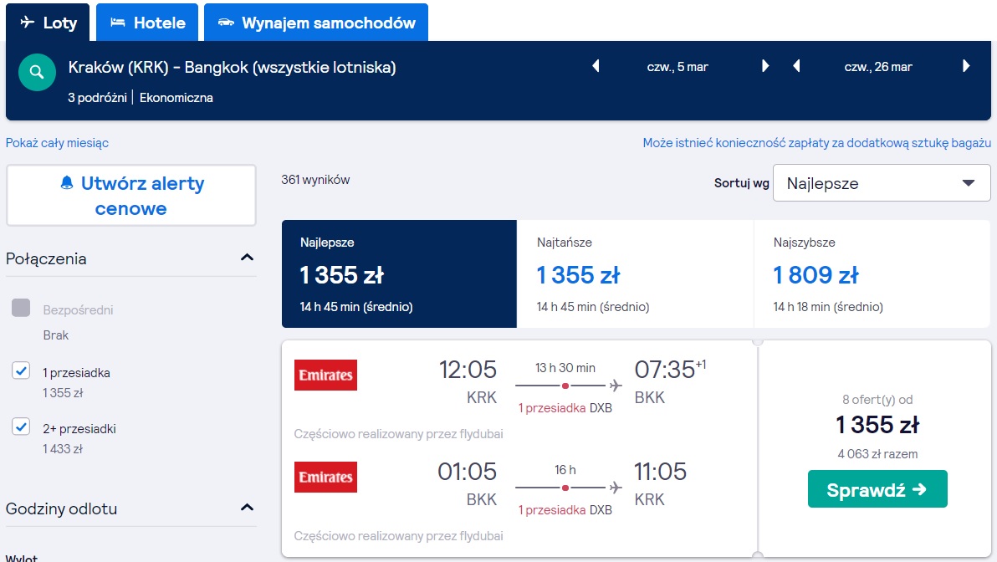The height and width of the screenshot is (562, 997).
Task: Click the 11:05 return arrival time
Action: (660, 472)
